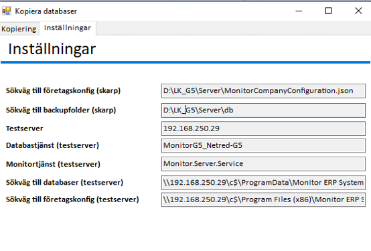Screen dimensions: 371x251
Task: Click the Sökväg till databaser (testserver) label
Action: point(64,183)
